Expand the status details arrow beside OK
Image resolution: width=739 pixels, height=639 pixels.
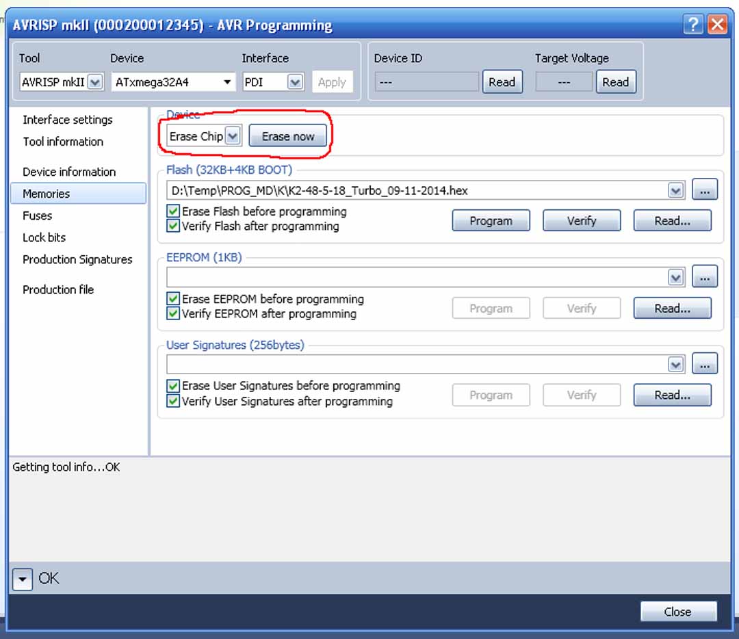pos(22,579)
